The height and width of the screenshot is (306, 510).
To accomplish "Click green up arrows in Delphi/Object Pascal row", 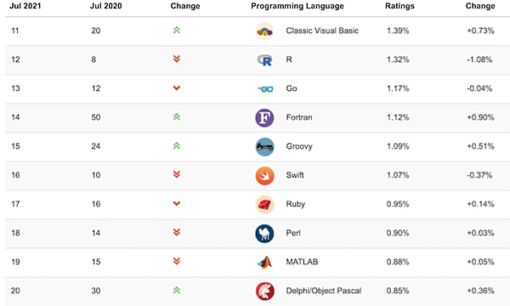I will pyautogui.click(x=177, y=290).
